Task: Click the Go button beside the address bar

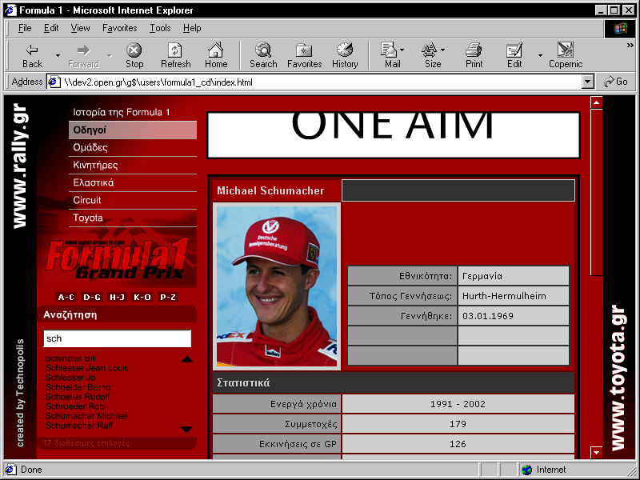Action: [616, 82]
